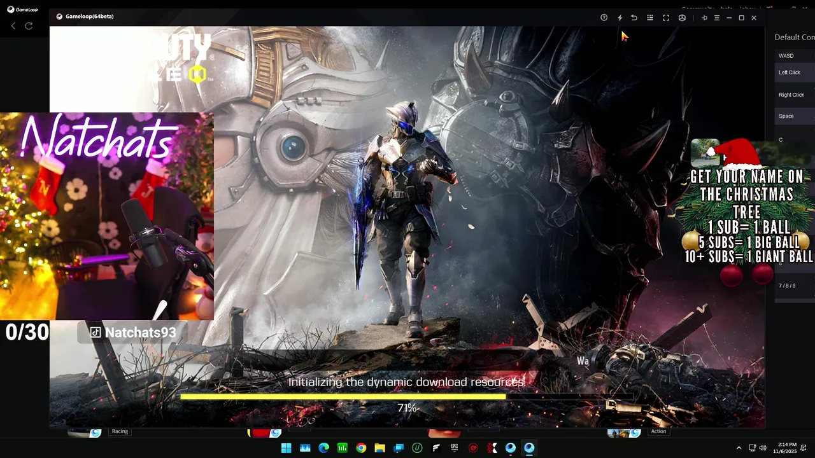Click the Gameloop(64beta) window title
This screenshot has width=815, height=458.
point(89,17)
